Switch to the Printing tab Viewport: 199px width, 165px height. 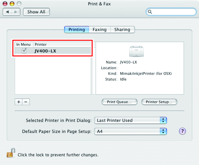77,29
